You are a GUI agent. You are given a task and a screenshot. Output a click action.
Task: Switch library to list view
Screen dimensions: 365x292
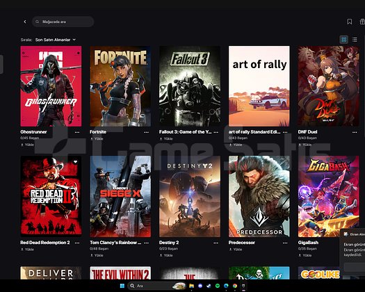pos(355,40)
